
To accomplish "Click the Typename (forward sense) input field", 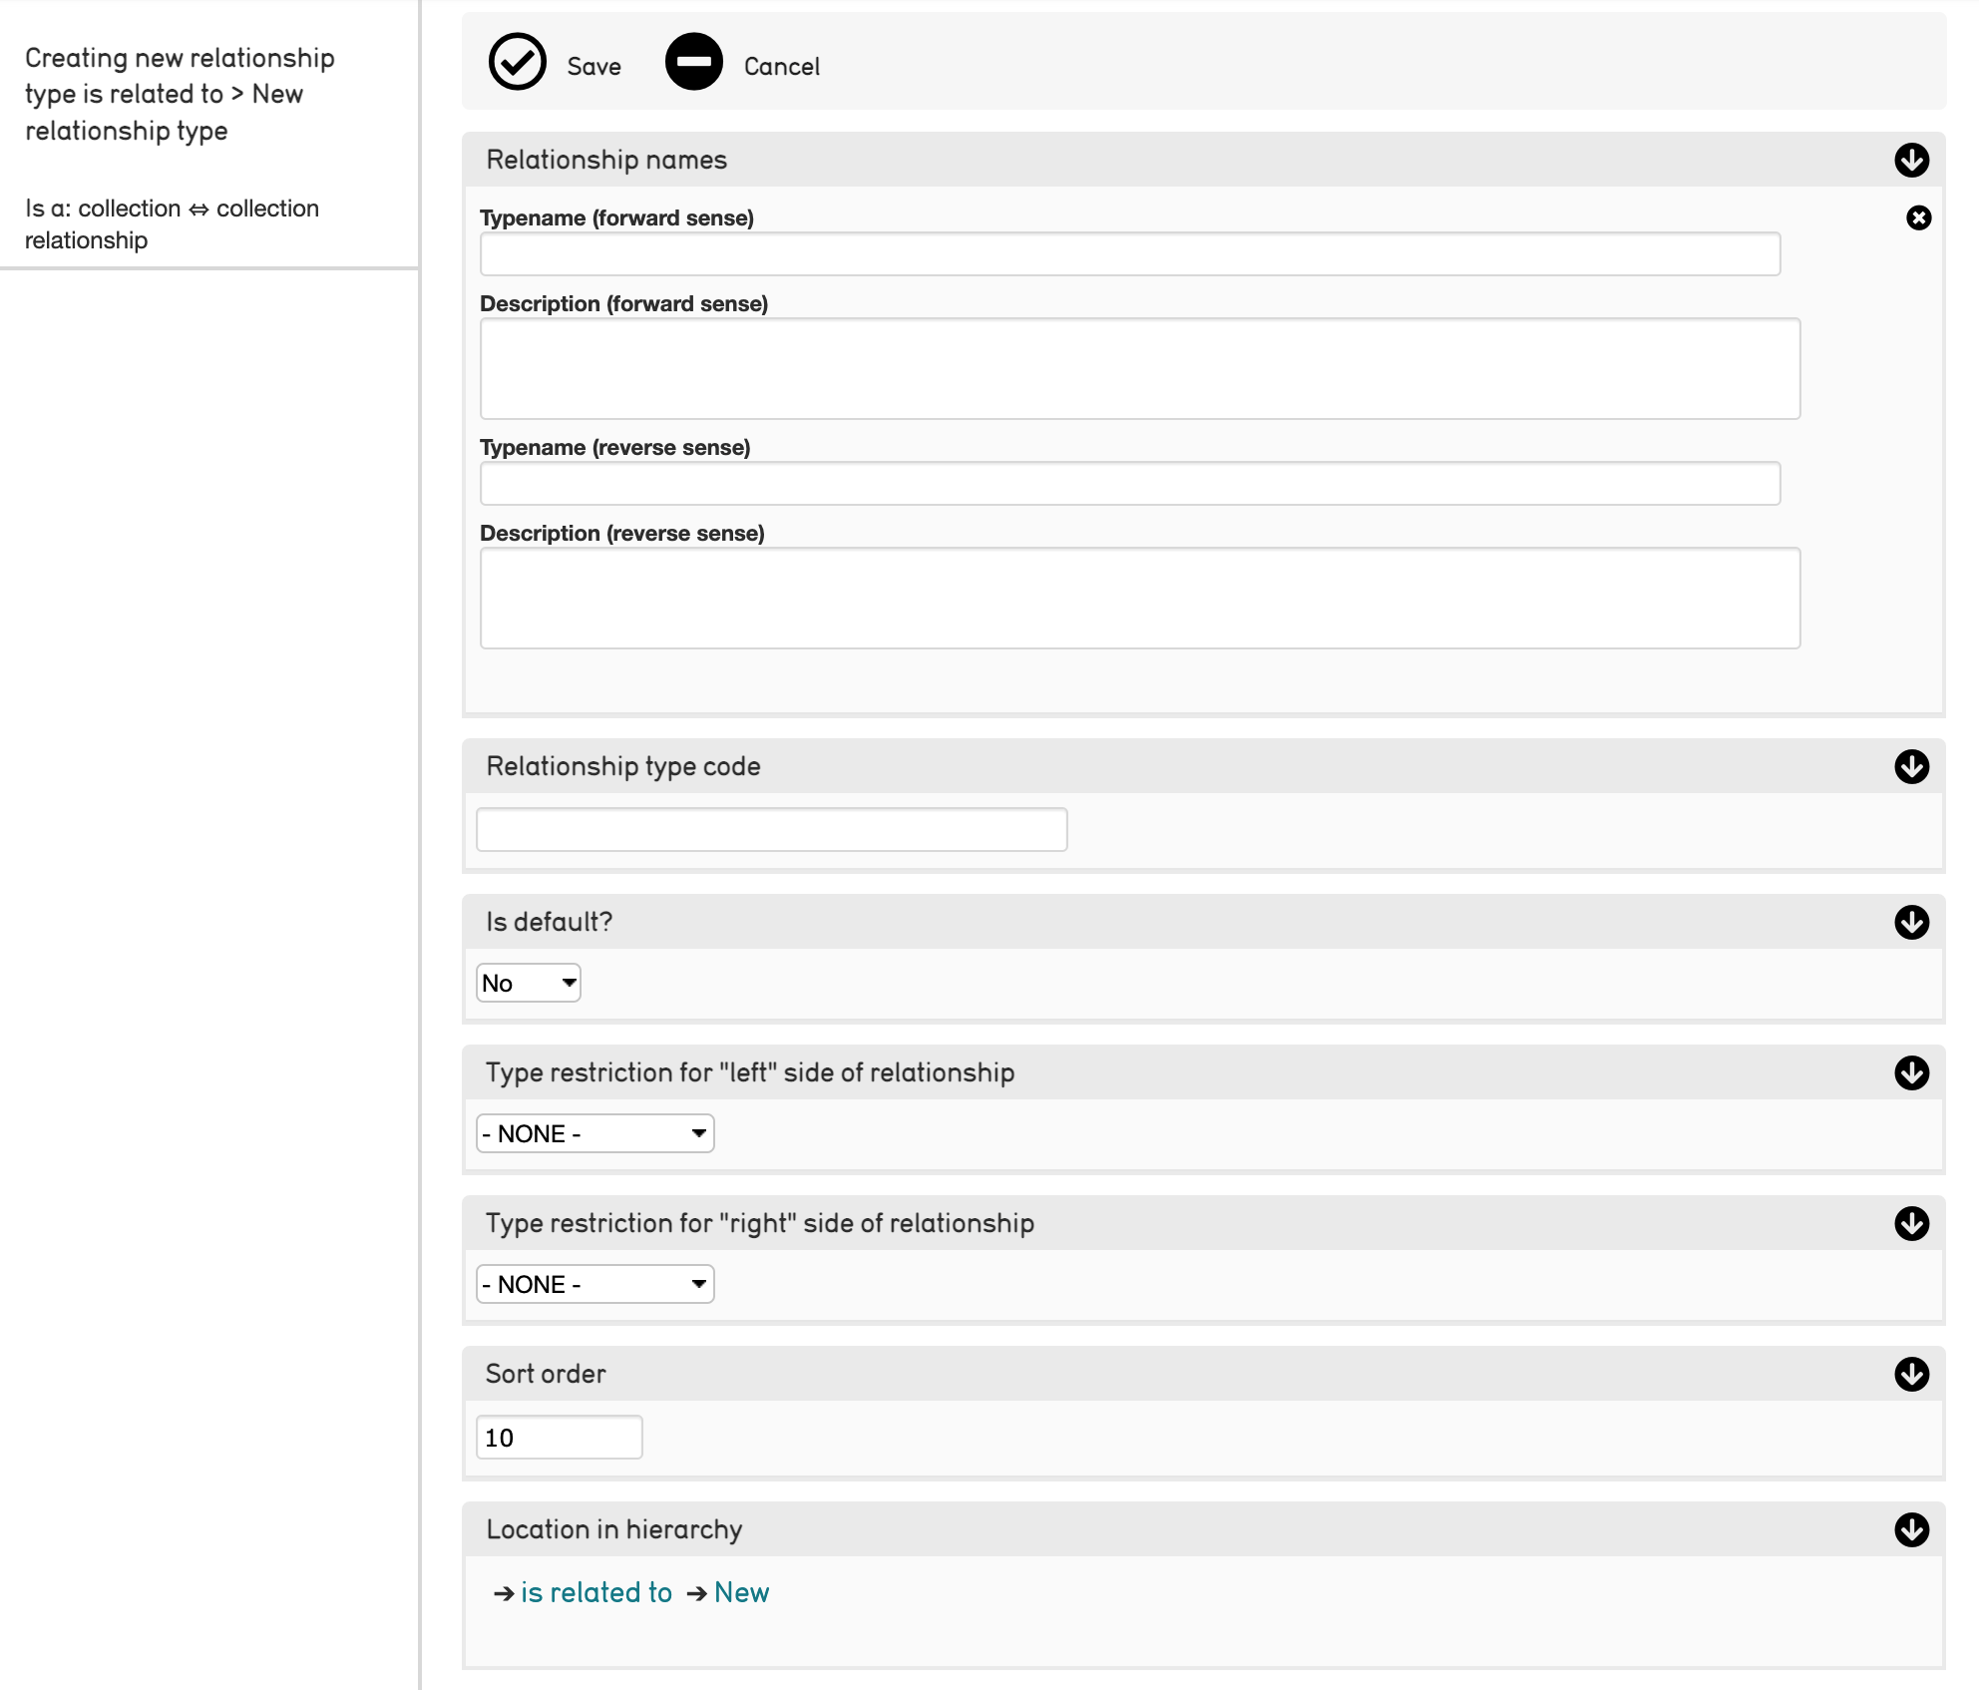I will [x=1129, y=254].
